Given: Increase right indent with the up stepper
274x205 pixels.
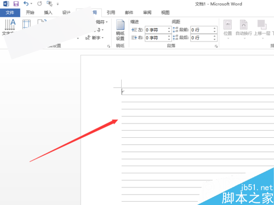Looking at the screenshot, I should 169,36.
